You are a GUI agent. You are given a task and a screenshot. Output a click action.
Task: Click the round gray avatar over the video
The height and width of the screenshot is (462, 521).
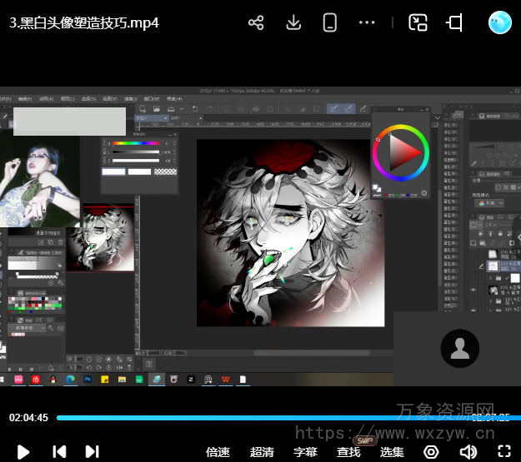[x=459, y=349]
